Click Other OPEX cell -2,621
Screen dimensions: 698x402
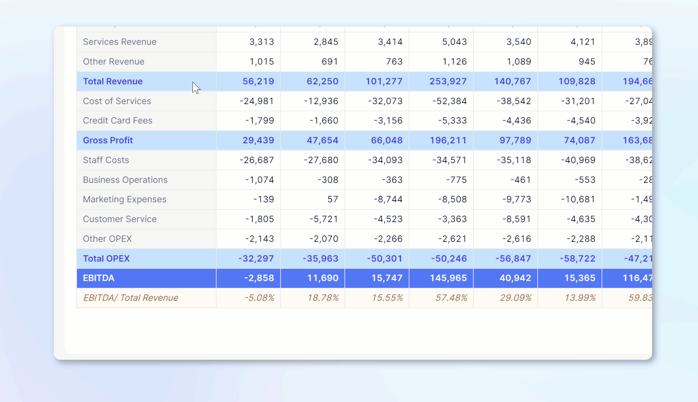(x=441, y=239)
